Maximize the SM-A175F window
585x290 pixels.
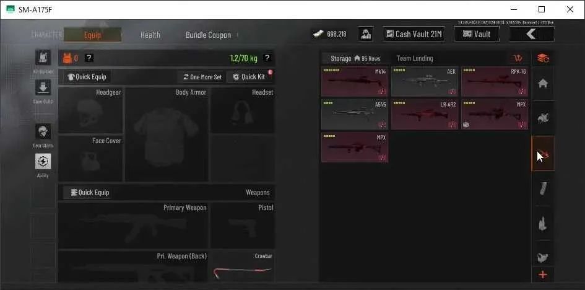[x=542, y=9]
